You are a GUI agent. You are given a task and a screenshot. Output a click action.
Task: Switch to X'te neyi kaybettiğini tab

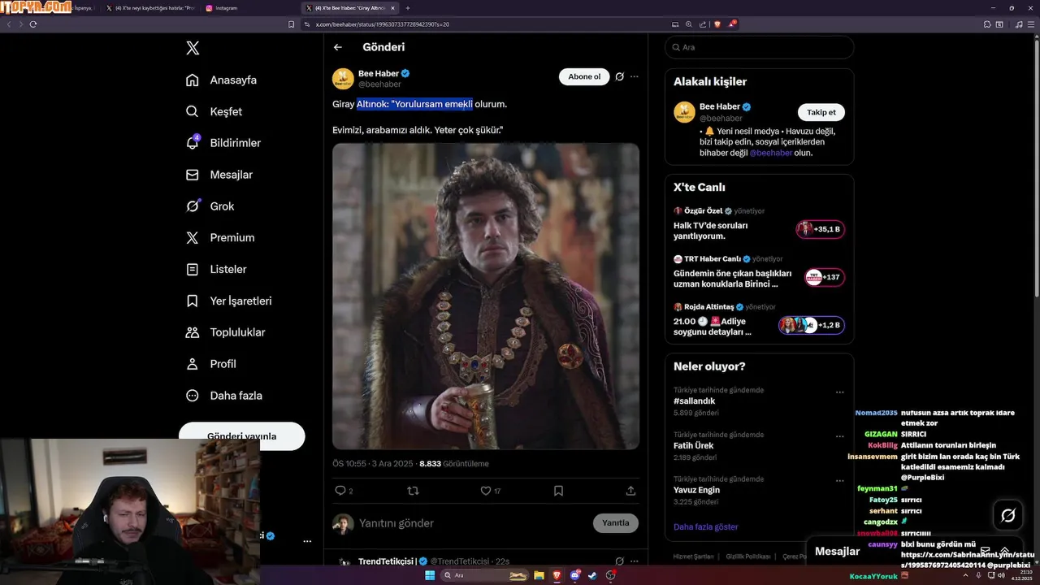coord(150,8)
